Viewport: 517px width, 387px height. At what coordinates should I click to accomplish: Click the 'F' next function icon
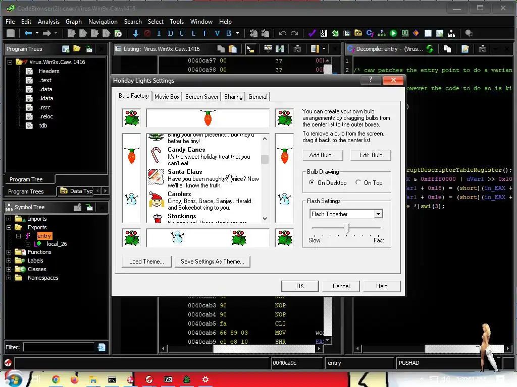pyautogui.click(x=205, y=33)
